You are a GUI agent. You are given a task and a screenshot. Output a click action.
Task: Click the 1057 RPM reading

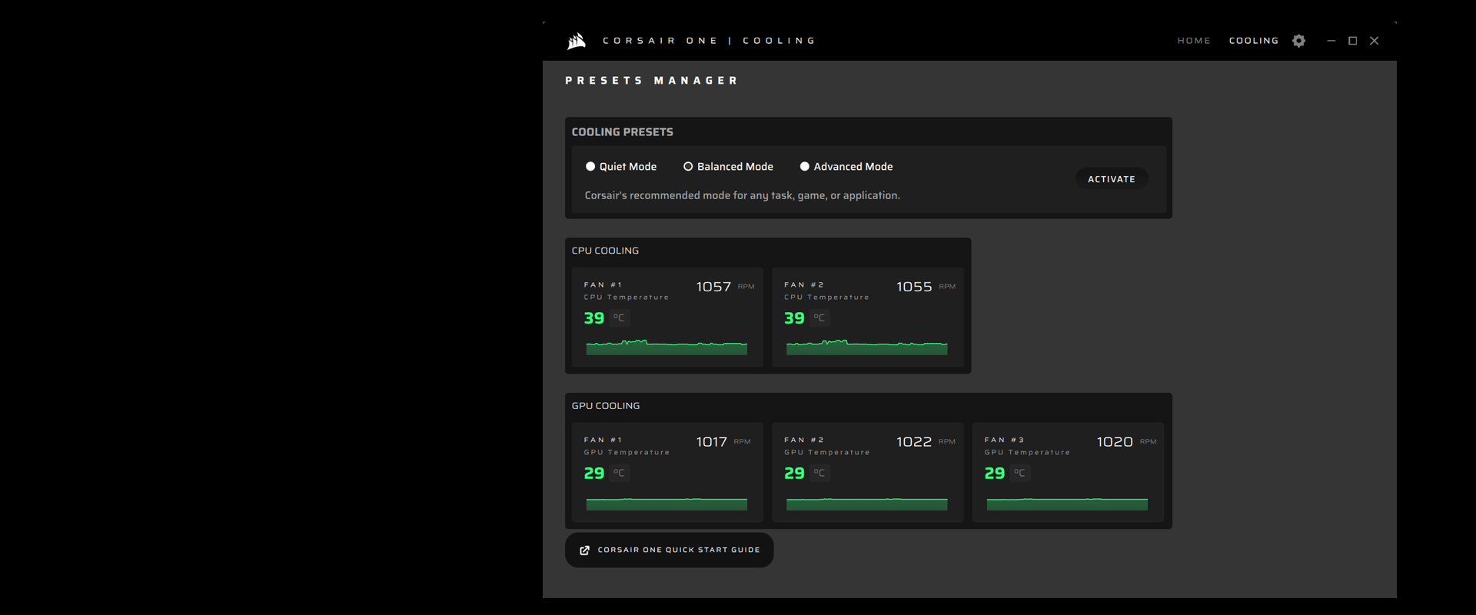pyautogui.click(x=725, y=287)
